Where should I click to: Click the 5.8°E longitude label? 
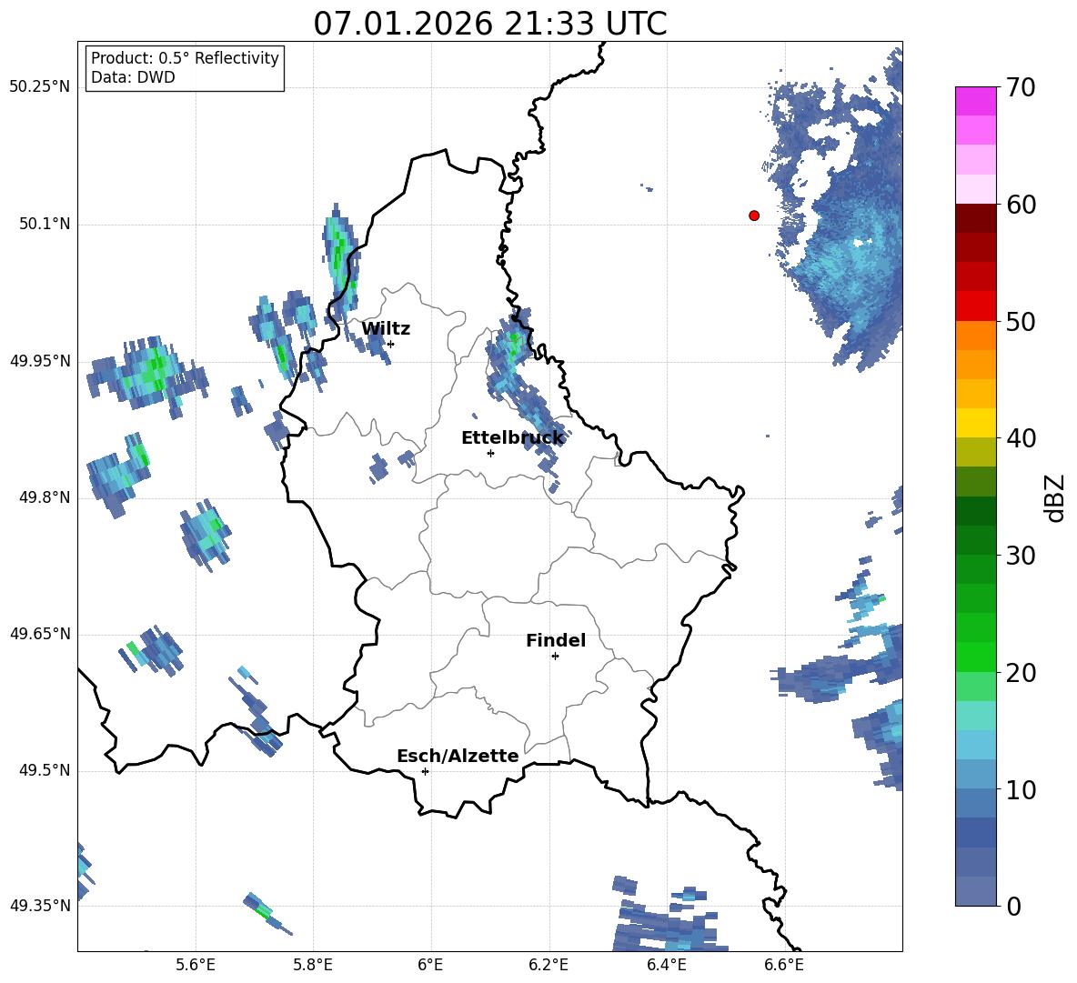coord(313,965)
